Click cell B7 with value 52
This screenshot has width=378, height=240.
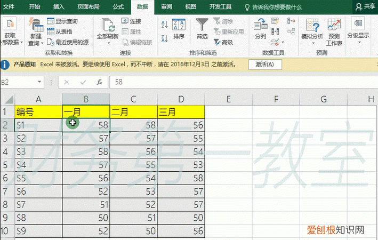click(x=86, y=191)
